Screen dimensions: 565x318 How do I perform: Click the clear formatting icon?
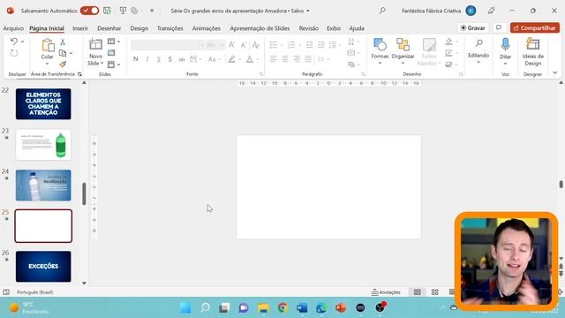256,45
